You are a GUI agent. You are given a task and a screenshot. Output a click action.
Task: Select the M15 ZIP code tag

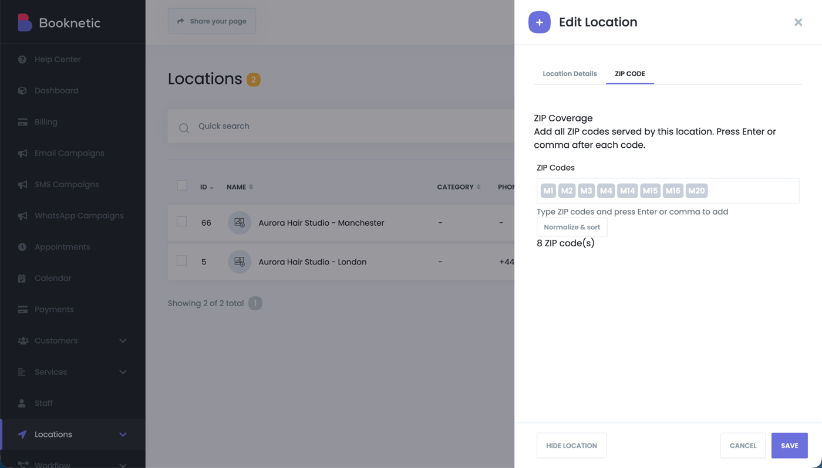point(650,191)
